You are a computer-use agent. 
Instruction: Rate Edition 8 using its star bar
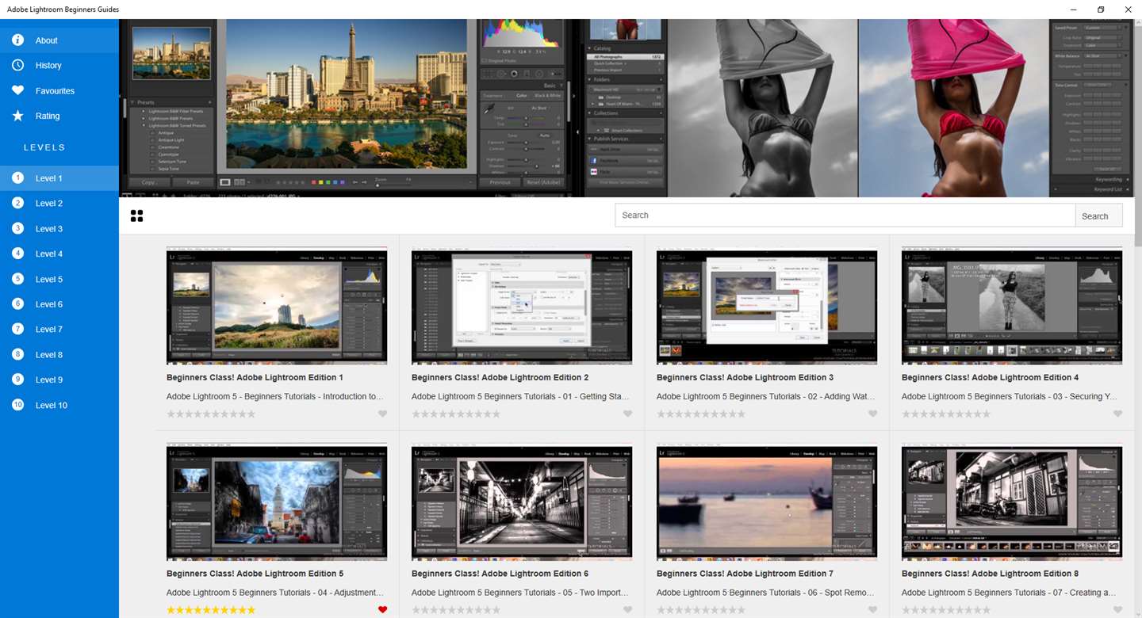click(x=946, y=610)
